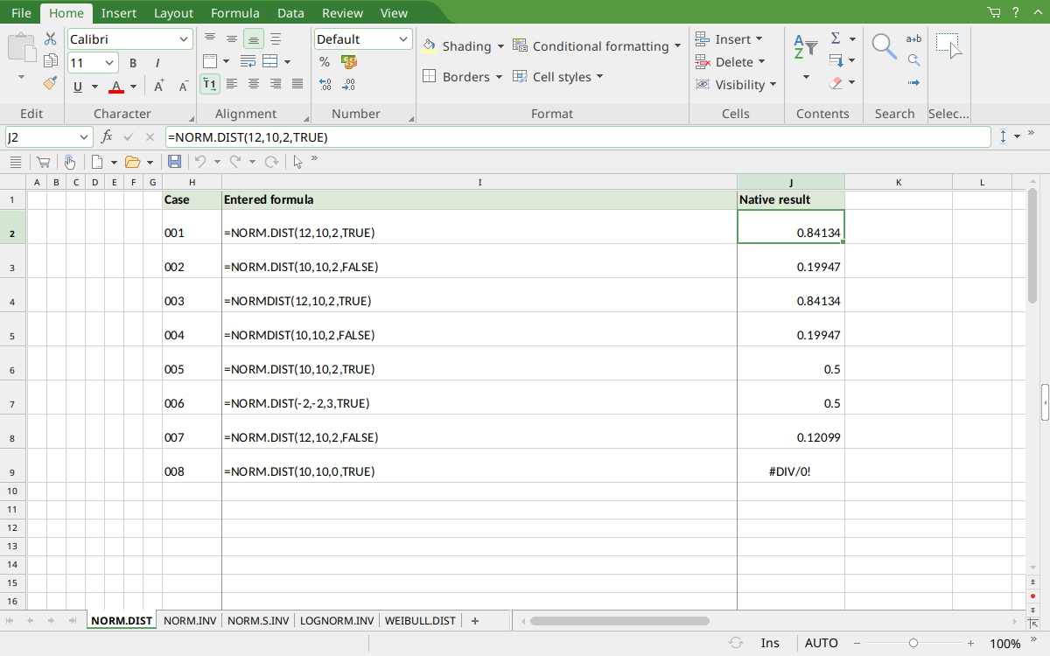This screenshot has height=656, width=1050.
Task: Add a new sheet with plus button
Action: click(x=475, y=621)
